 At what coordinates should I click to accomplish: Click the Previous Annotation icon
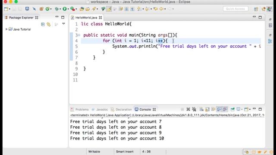147,9
